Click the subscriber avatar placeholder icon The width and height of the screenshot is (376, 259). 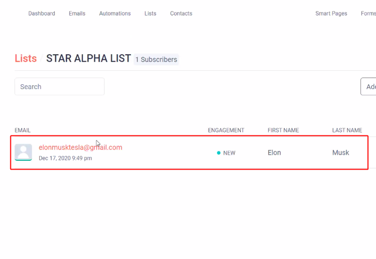point(23,152)
